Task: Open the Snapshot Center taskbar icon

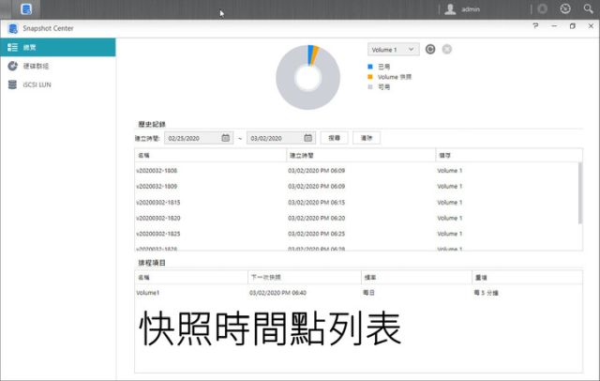Action: (x=26, y=9)
